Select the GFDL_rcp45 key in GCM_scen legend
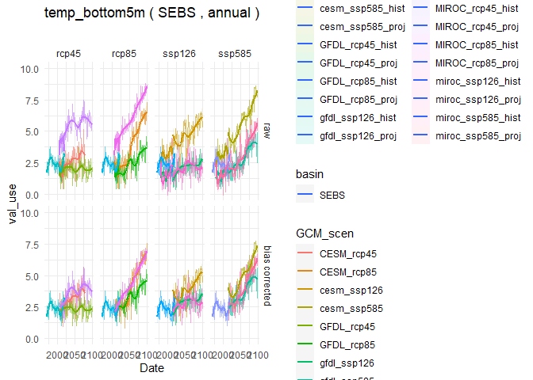Viewport: 533px width, 380px height. [x=305, y=326]
